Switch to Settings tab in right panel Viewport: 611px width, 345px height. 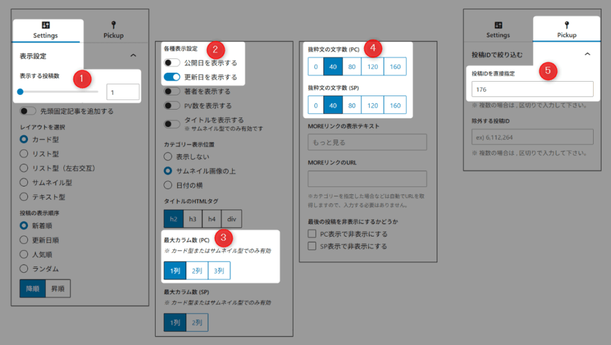498,30
